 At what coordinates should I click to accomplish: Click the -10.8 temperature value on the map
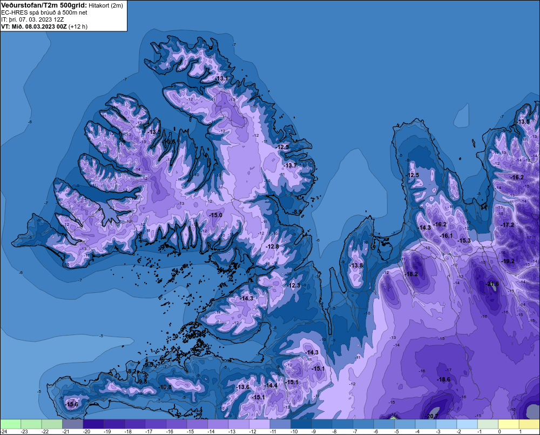[165, 387]
